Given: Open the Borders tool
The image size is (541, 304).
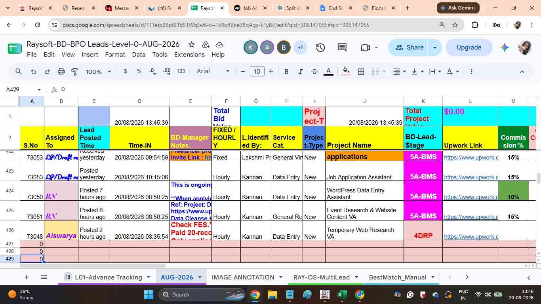Looking at the screenshot, I should point(361,72).
